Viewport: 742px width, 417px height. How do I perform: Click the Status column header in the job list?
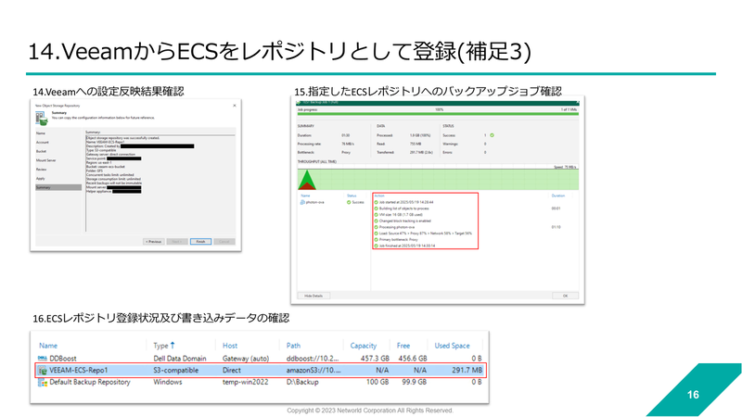click(352, 196)
